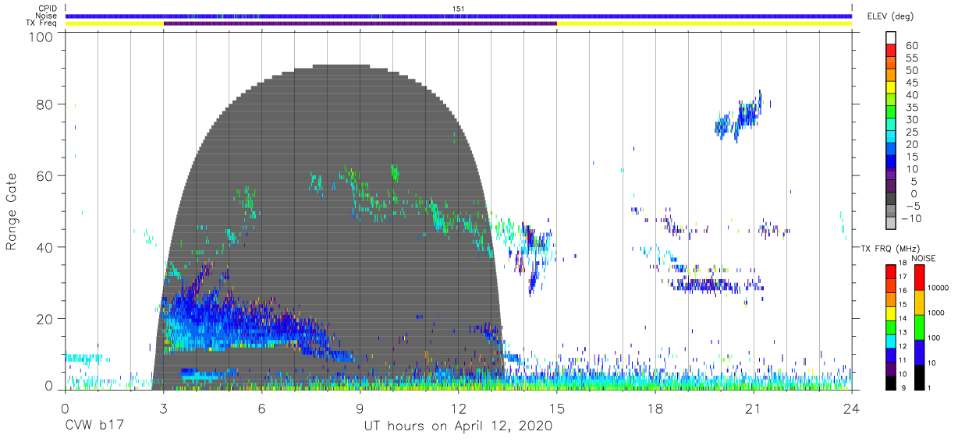Viewport: 958px width, 442px height.
Task: Click the 55 label on ELEV colorbar
Action: [911, 58]
